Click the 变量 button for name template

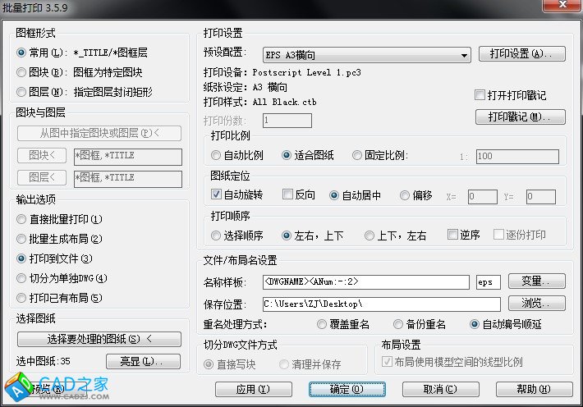point(537,281)
